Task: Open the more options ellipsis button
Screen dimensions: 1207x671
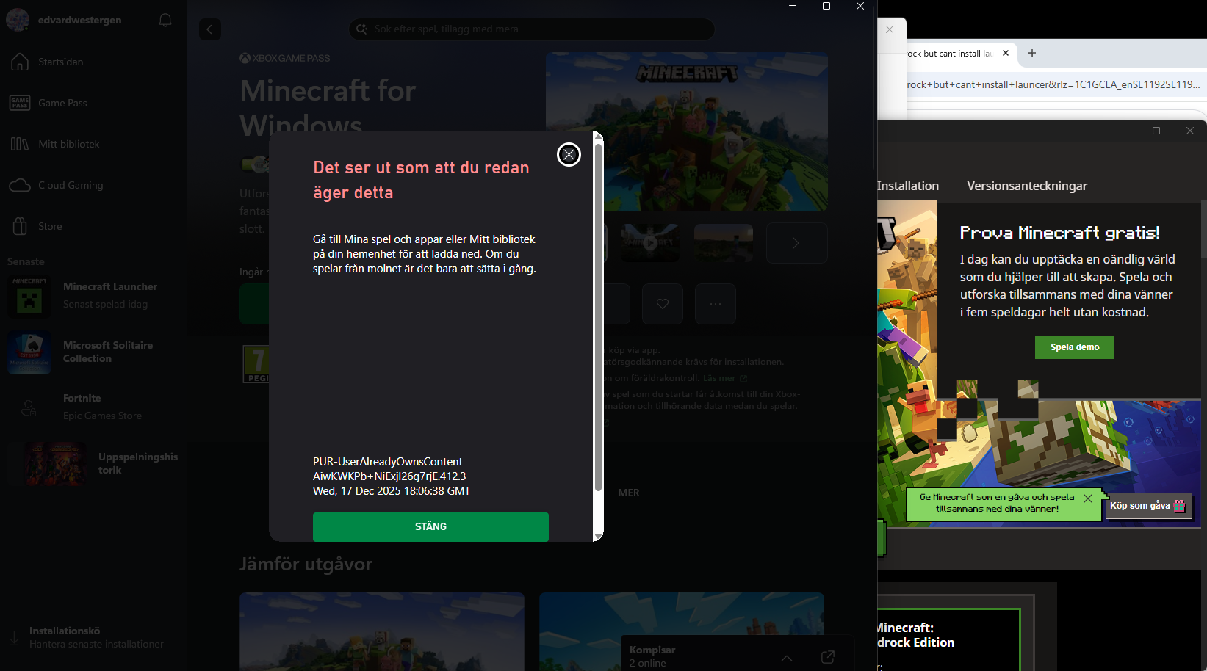Action: [716, 304]
